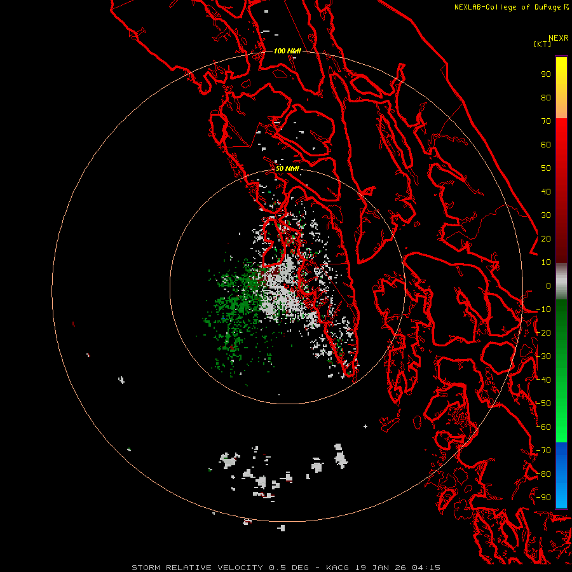Click the NEXLAB-College of DuPage credit text
This screenshot has width=572, height=572.
point(511,7)
